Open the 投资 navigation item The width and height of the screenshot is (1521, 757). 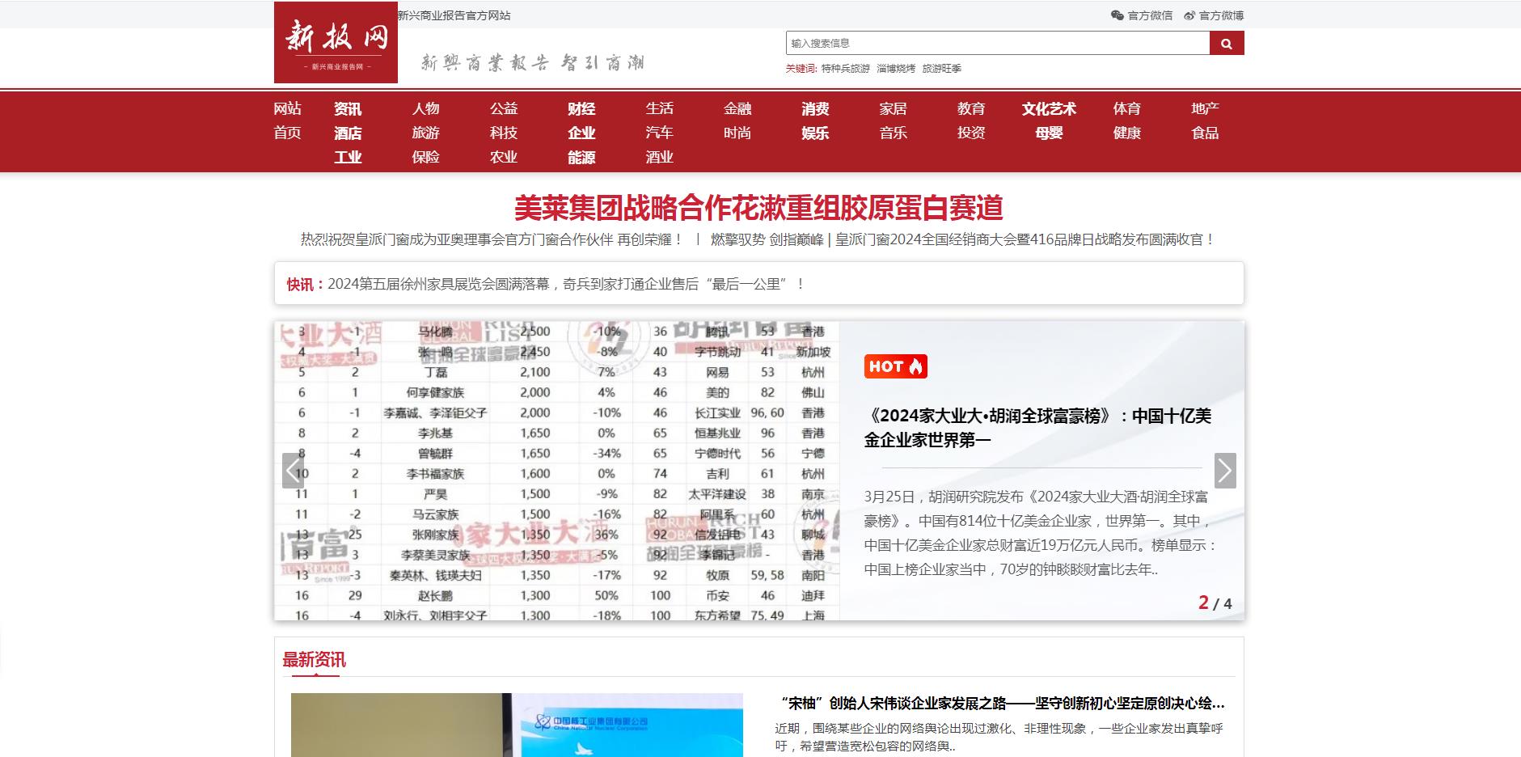tap(971, 133)
